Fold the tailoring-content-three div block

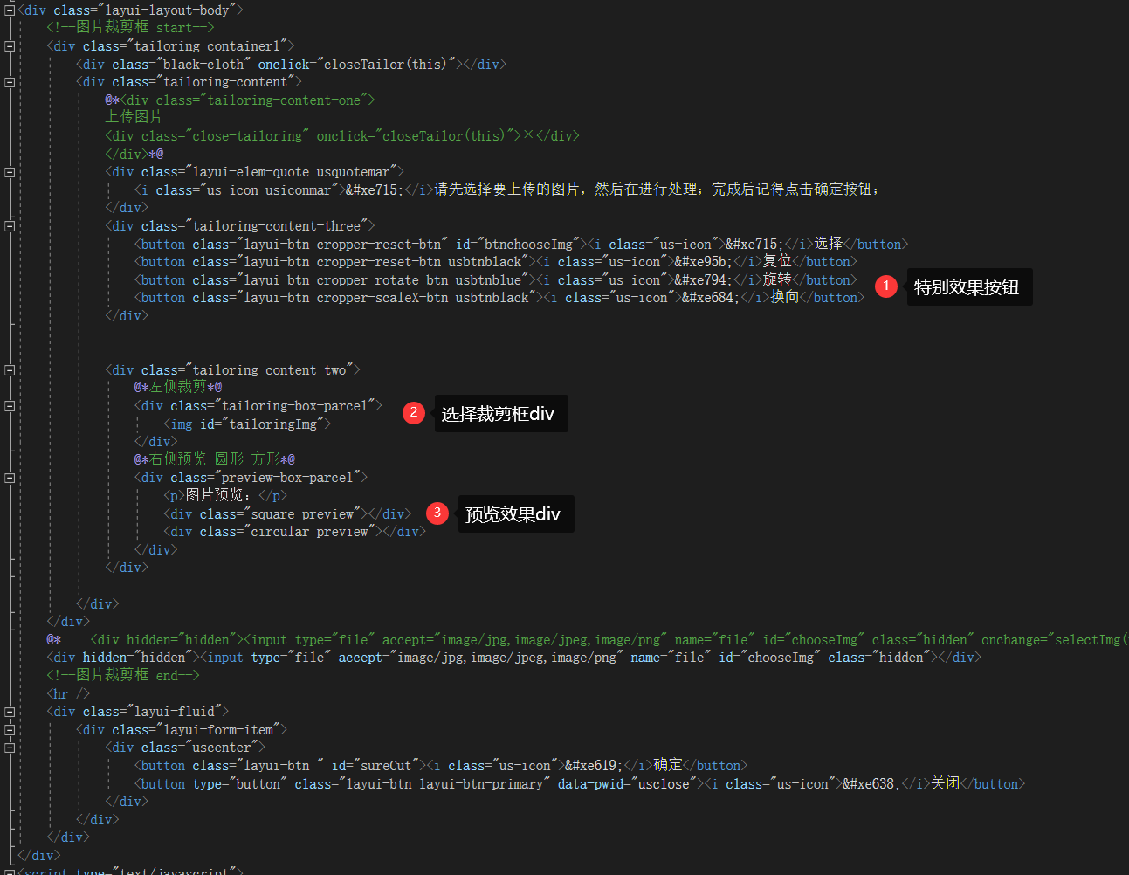click(x=10, y=226)
